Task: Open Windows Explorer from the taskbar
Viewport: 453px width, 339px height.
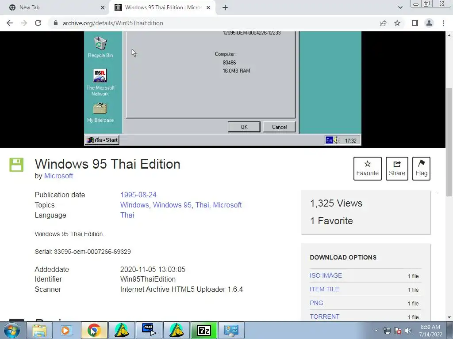Action: click(x=39, y=330)
